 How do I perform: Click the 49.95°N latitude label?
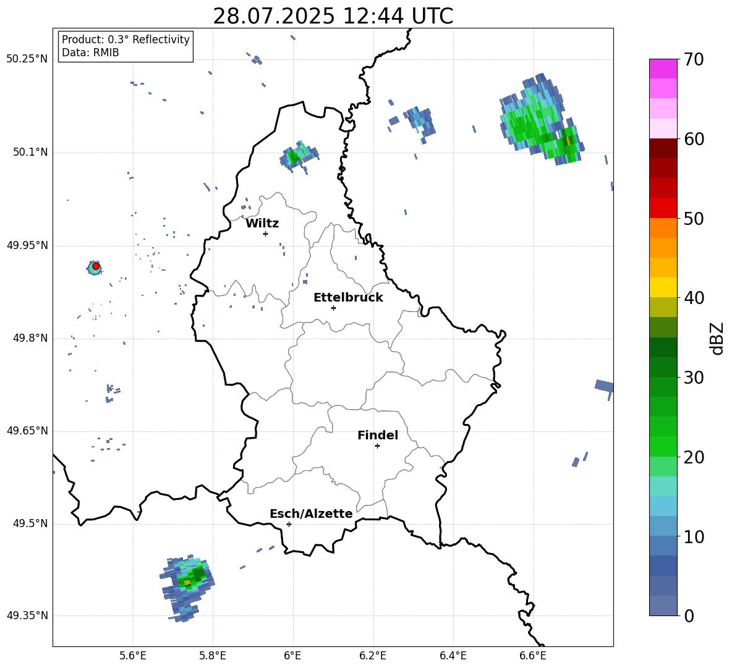coord(27,245)
